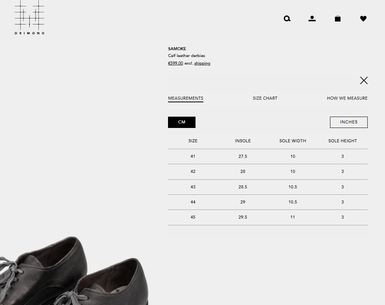Click the INSOLE column header
Viewport: 385px width, 305px height.
[243, 141]
